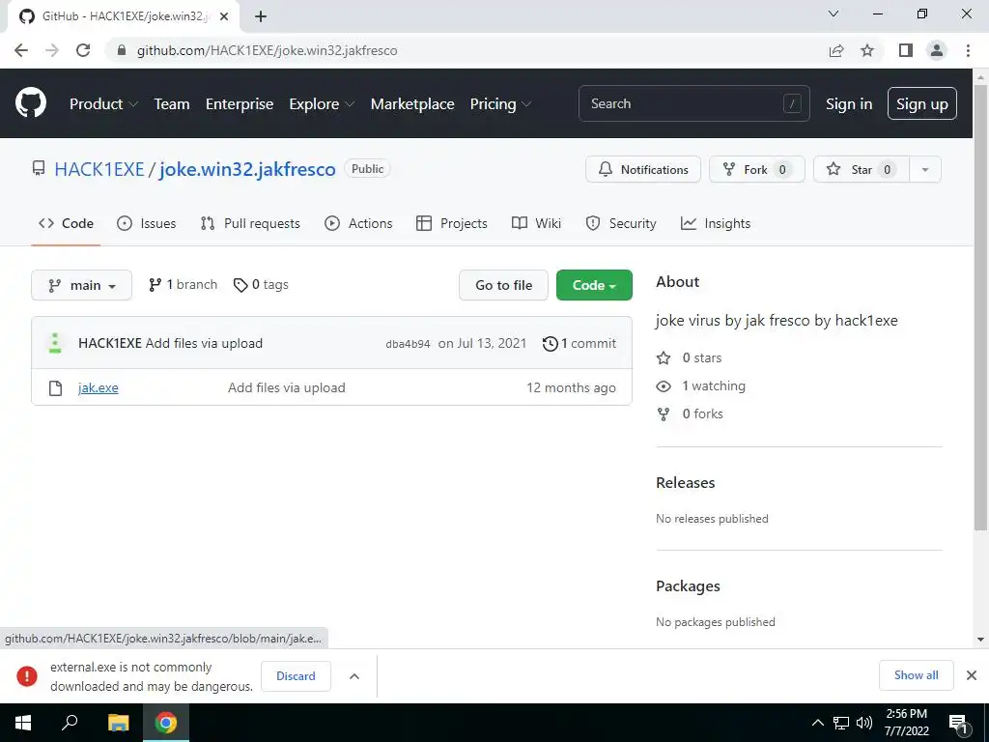Open commit dba4b94
Image resolution: width=989 pixels, height=742 pixels.
point(408,344)
